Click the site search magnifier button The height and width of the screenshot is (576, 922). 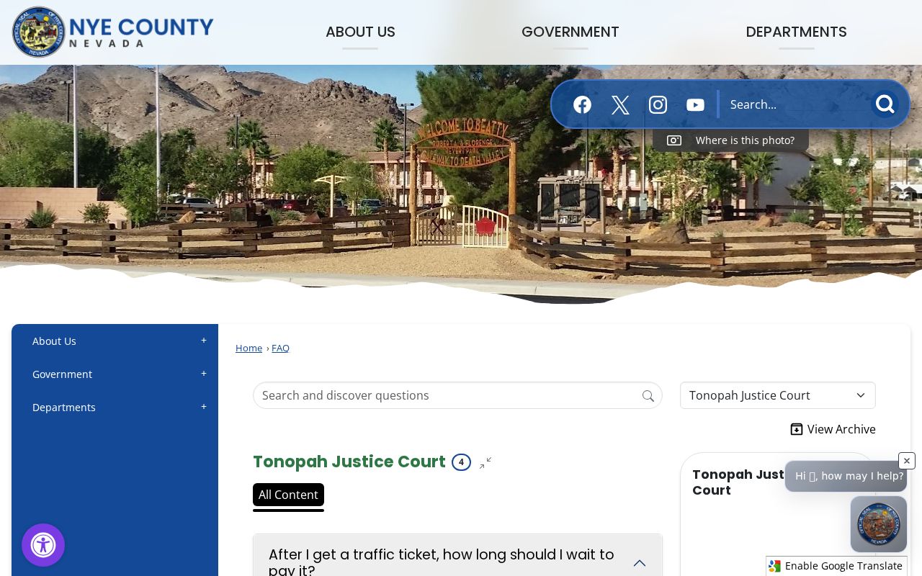[x=885, y=104]
